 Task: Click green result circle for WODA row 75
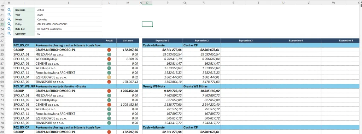point(109,109)
